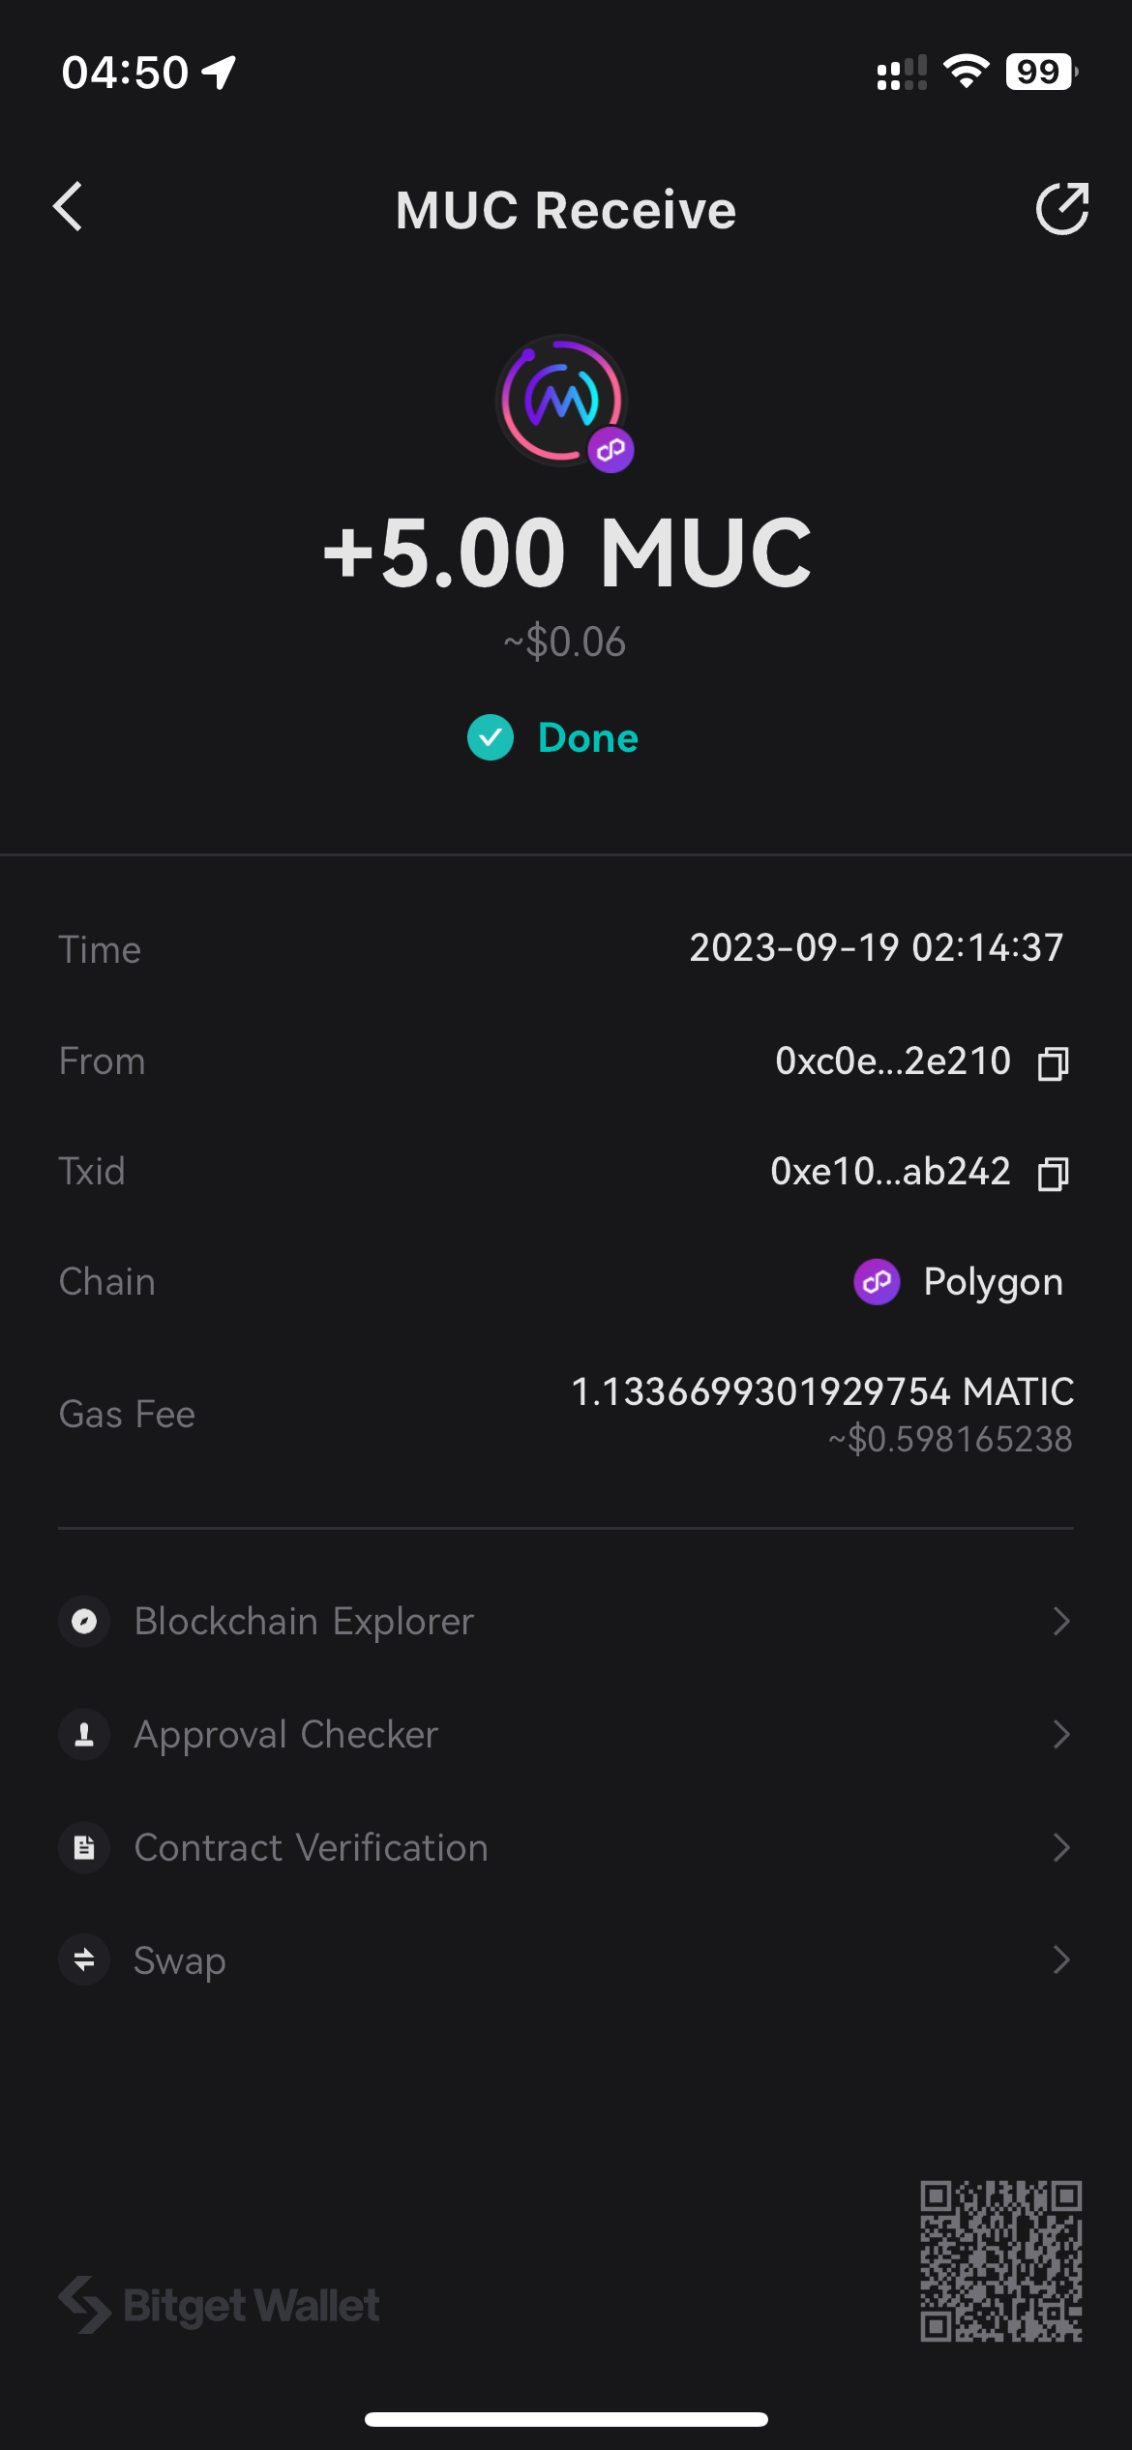Tap the Blockchain Explorer compass icon
The width and height of the screenshot is (1132, 2450).
84,1621
